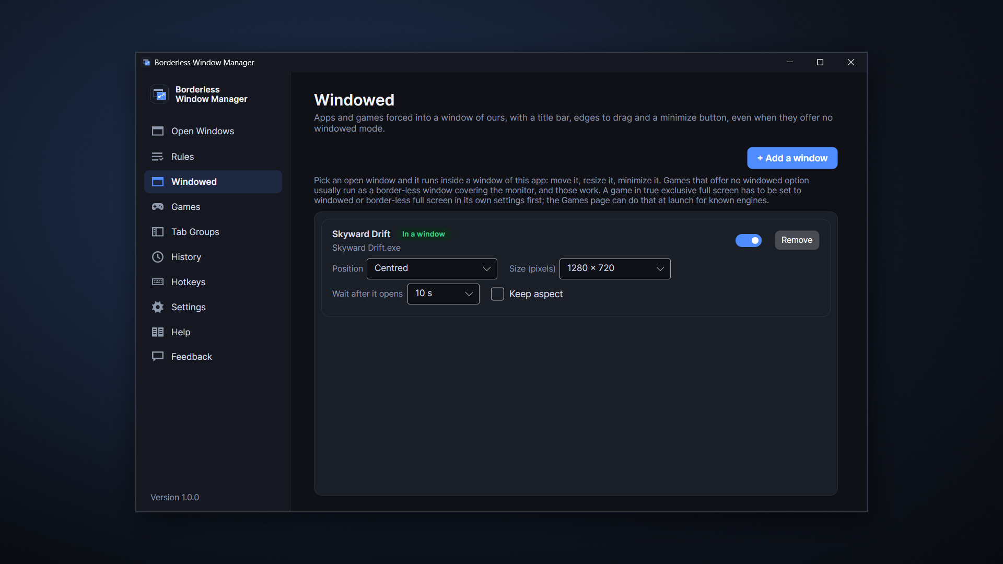Image resolution: width=1003 pixels, height=564 pixels.
Task: Click the Settings gear icon
Action: [x=158, y=307]
